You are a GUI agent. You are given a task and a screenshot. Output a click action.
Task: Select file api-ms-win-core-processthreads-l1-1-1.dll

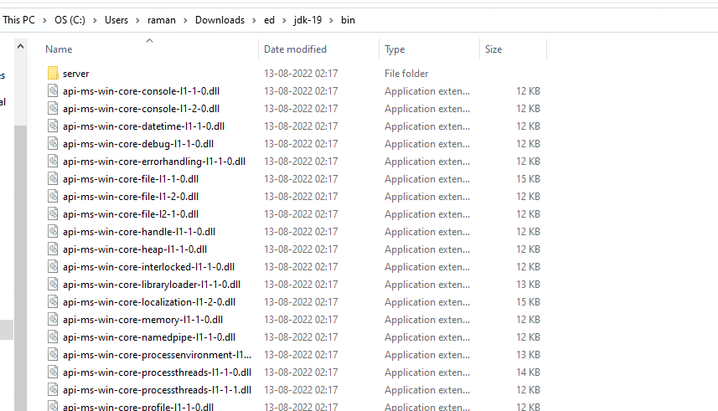(x=157, y=389)
